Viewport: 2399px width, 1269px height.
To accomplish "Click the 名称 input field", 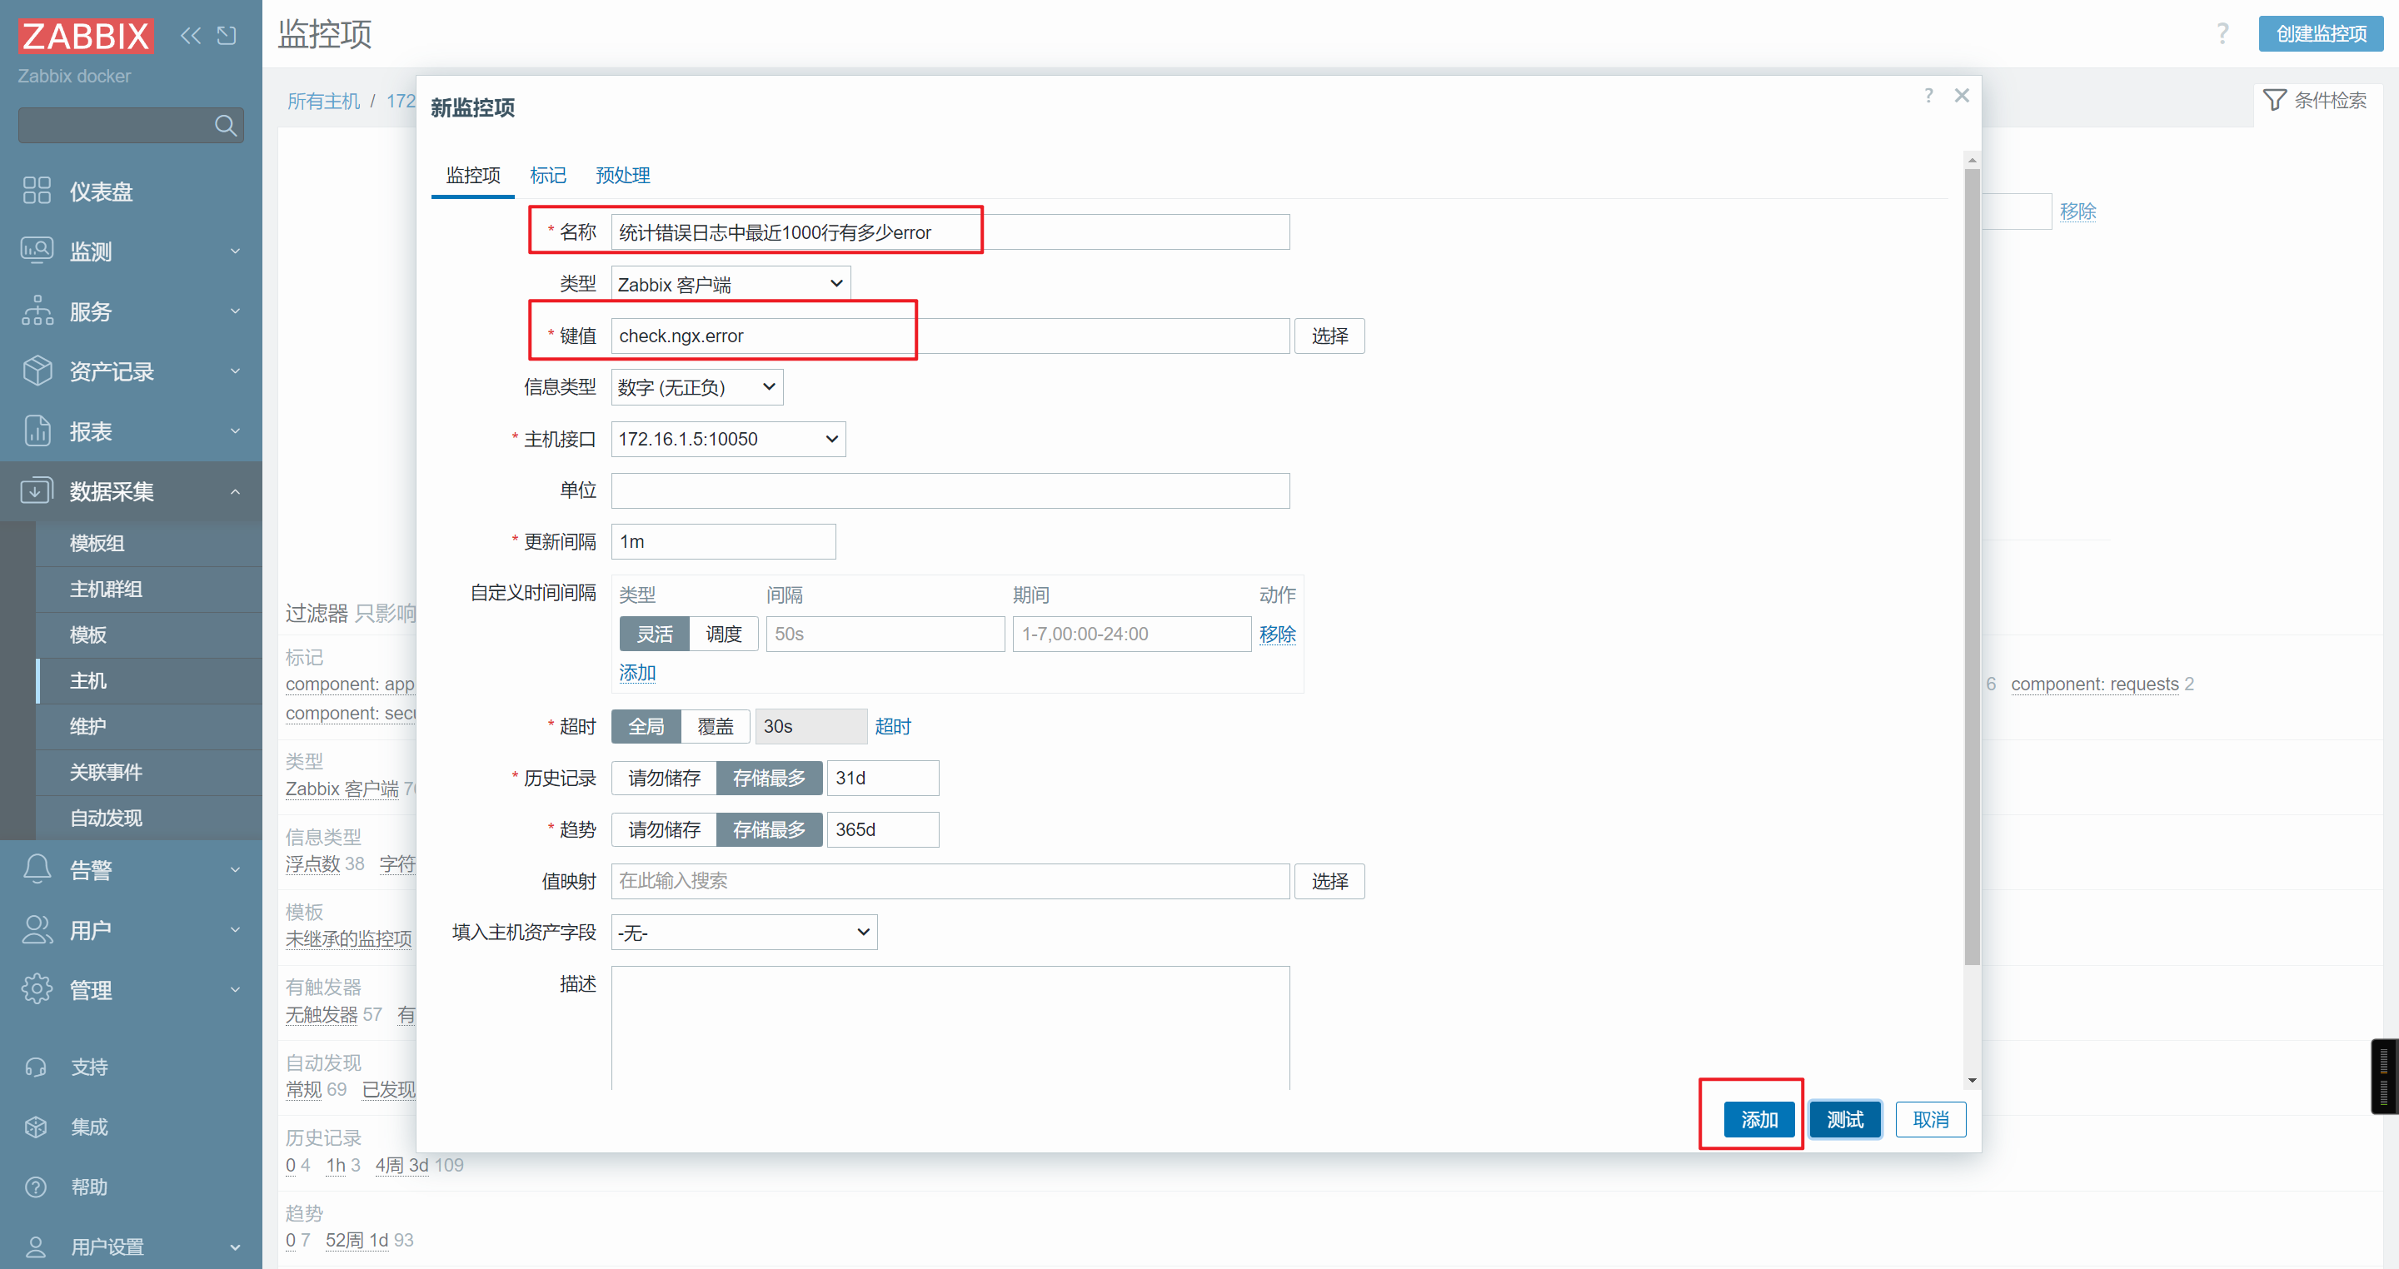I will (x=950, y=231).
